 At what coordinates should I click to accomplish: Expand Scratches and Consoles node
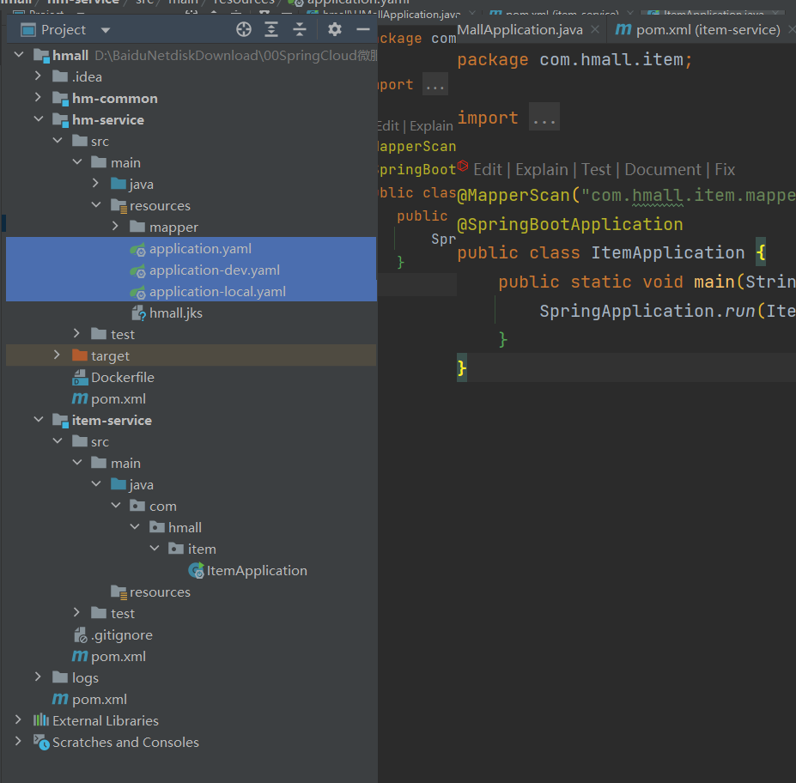click(x=18, y=742)
